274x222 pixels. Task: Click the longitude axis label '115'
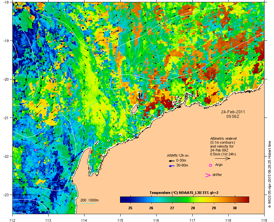(120, 220)
